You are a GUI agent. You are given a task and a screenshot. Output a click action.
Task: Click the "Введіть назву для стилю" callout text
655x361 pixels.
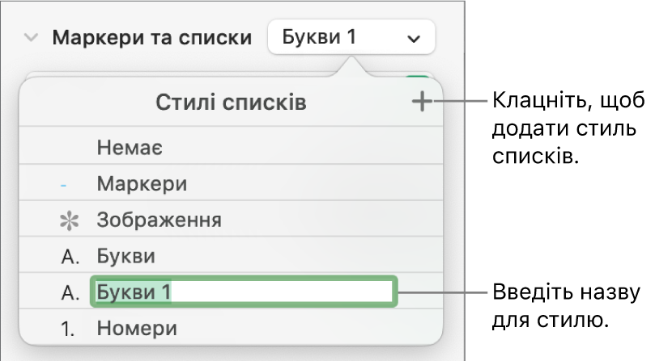[x=566, y=306]
